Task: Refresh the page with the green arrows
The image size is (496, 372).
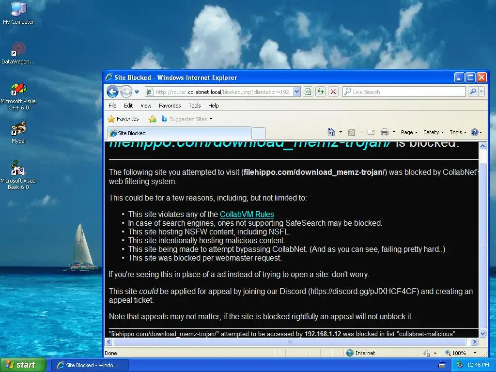Action: [x=321, y=92]
